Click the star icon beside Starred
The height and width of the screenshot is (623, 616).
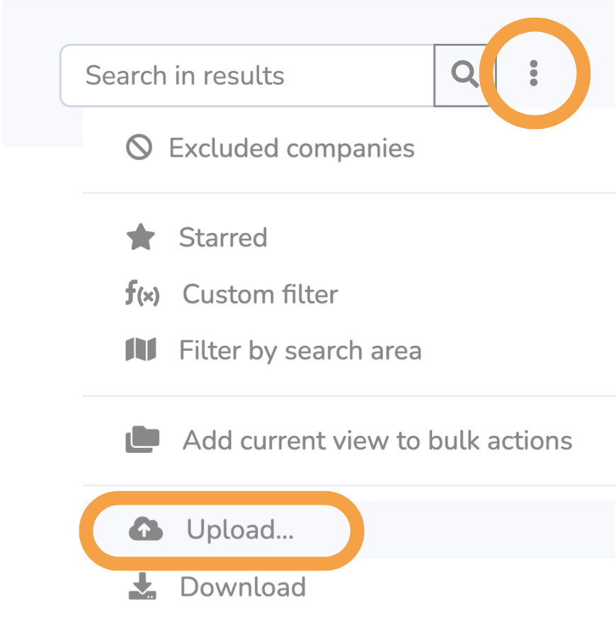pyautogui.click(x=140, y=237)
